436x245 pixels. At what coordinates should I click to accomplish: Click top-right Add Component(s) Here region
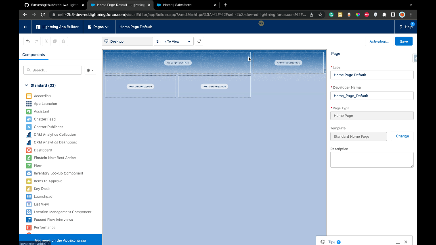(x=288, y=63)
